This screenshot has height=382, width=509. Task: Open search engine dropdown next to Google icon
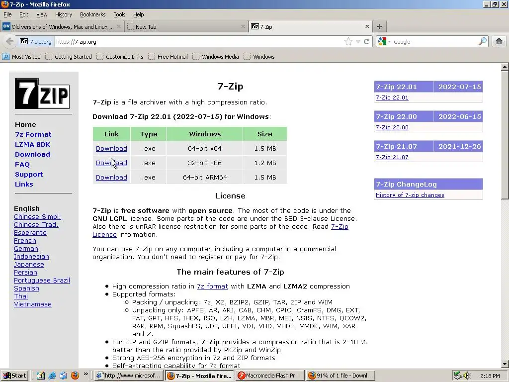coord(389,42)
